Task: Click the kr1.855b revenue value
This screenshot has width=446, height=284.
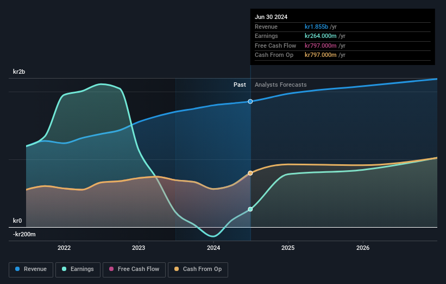Action: click(x=316, y=27)
